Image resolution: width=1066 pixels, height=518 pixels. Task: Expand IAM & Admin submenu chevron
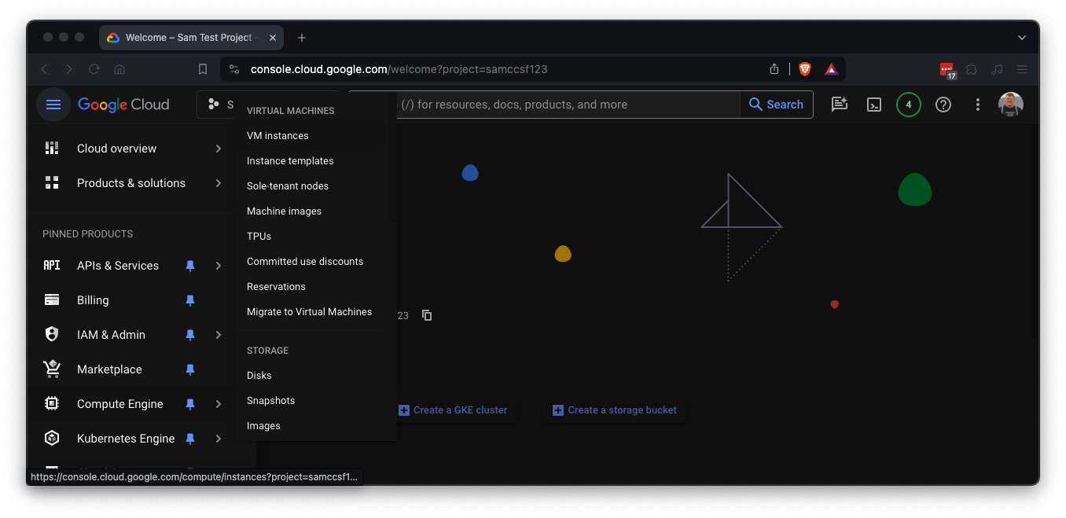pos(219,335)
